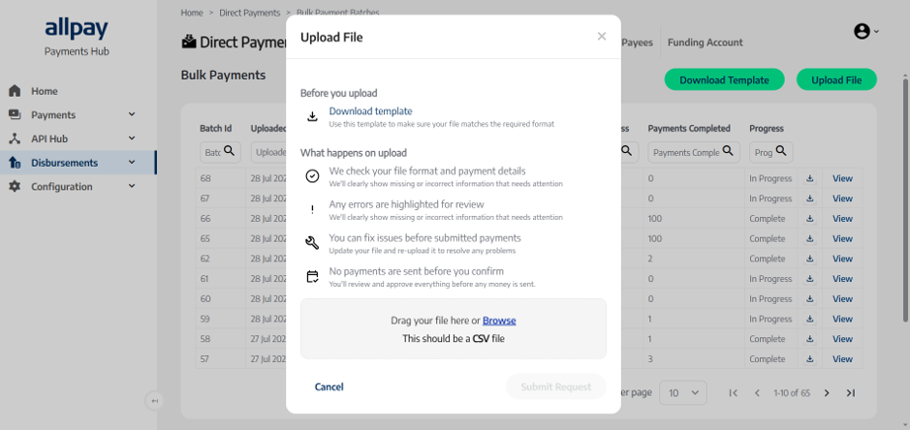
Task: Expand the Payments sidebar menu
Action: (132, 114)
